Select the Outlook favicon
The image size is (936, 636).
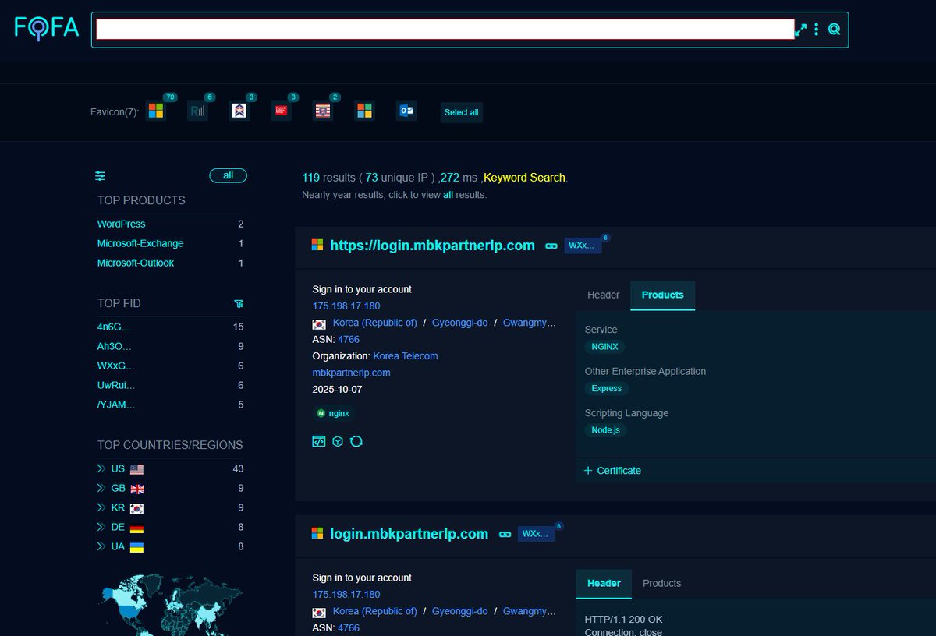coord(406,111)
